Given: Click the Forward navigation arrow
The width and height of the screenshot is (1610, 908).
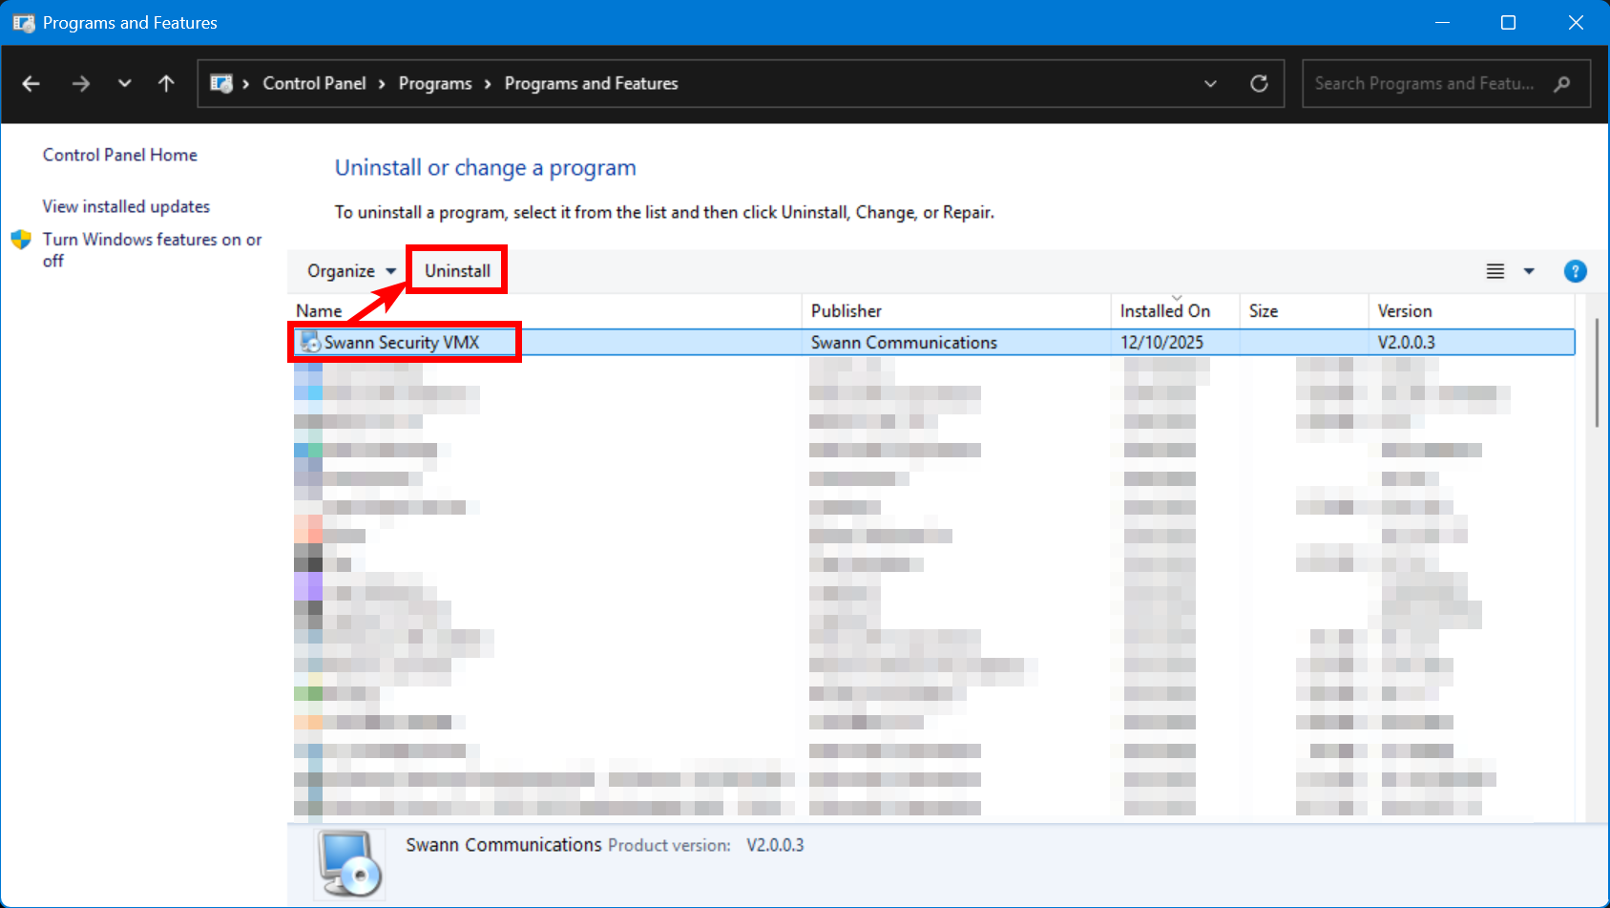Looking at the screenshot, I should coord(81,84).
